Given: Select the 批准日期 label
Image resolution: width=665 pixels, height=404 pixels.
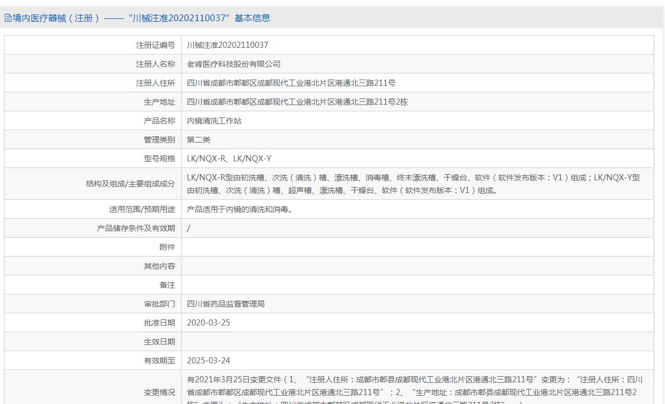Looking at the screenshot, I should coord(159,323).
